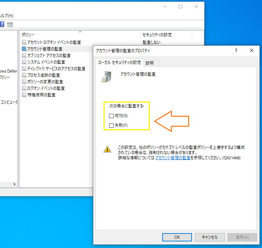Click the キャンセル button

pyautogui.click(x=210, y=237)
